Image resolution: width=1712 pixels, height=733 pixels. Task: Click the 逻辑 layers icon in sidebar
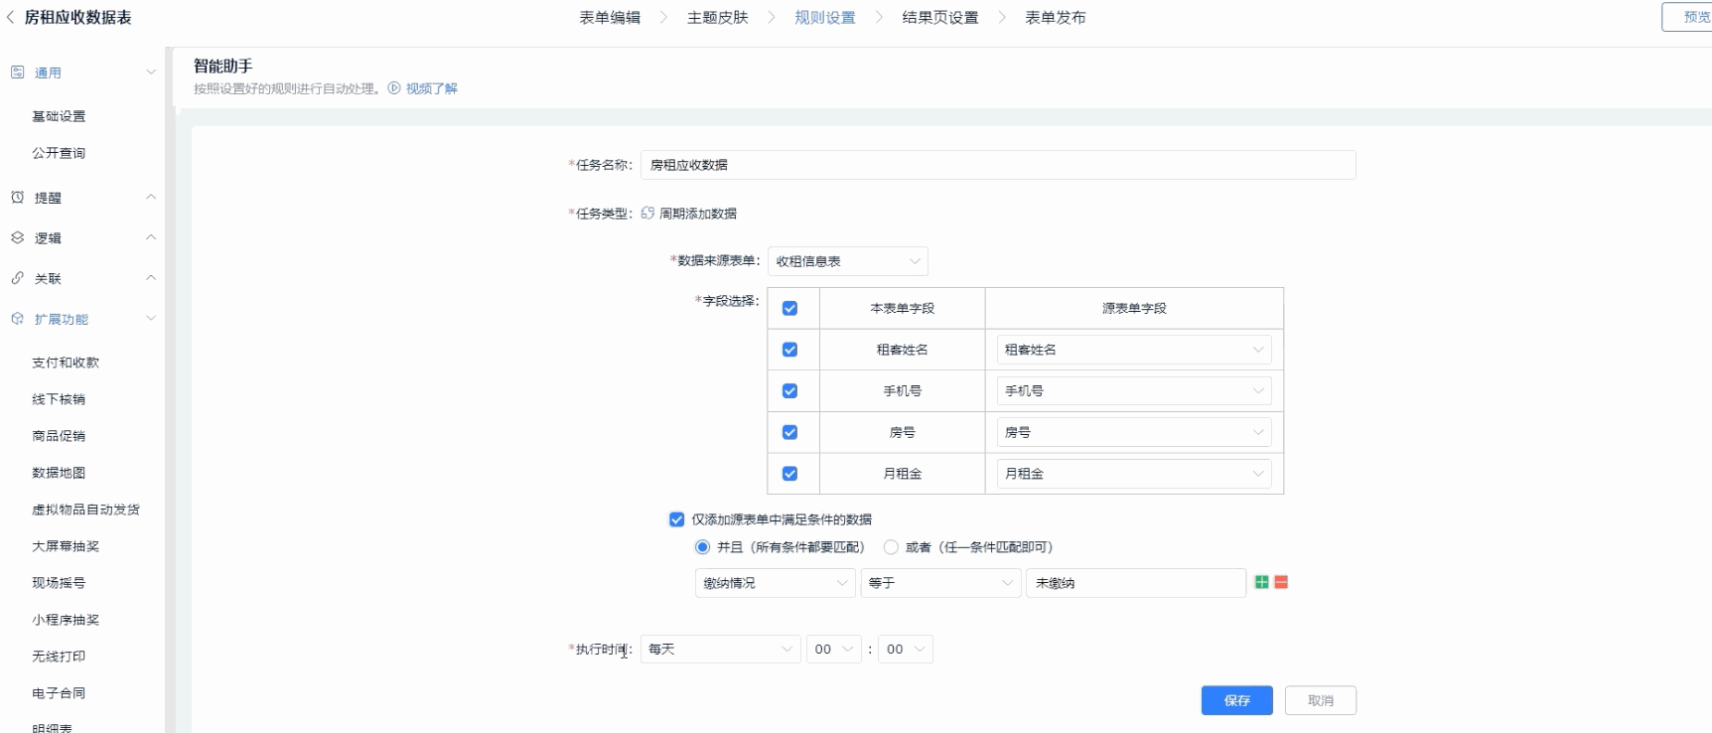[17, 238]
